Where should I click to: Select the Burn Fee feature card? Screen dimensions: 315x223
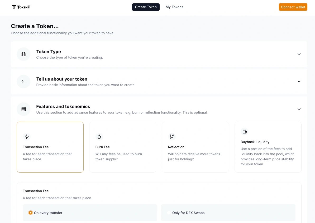pos(123,147)
